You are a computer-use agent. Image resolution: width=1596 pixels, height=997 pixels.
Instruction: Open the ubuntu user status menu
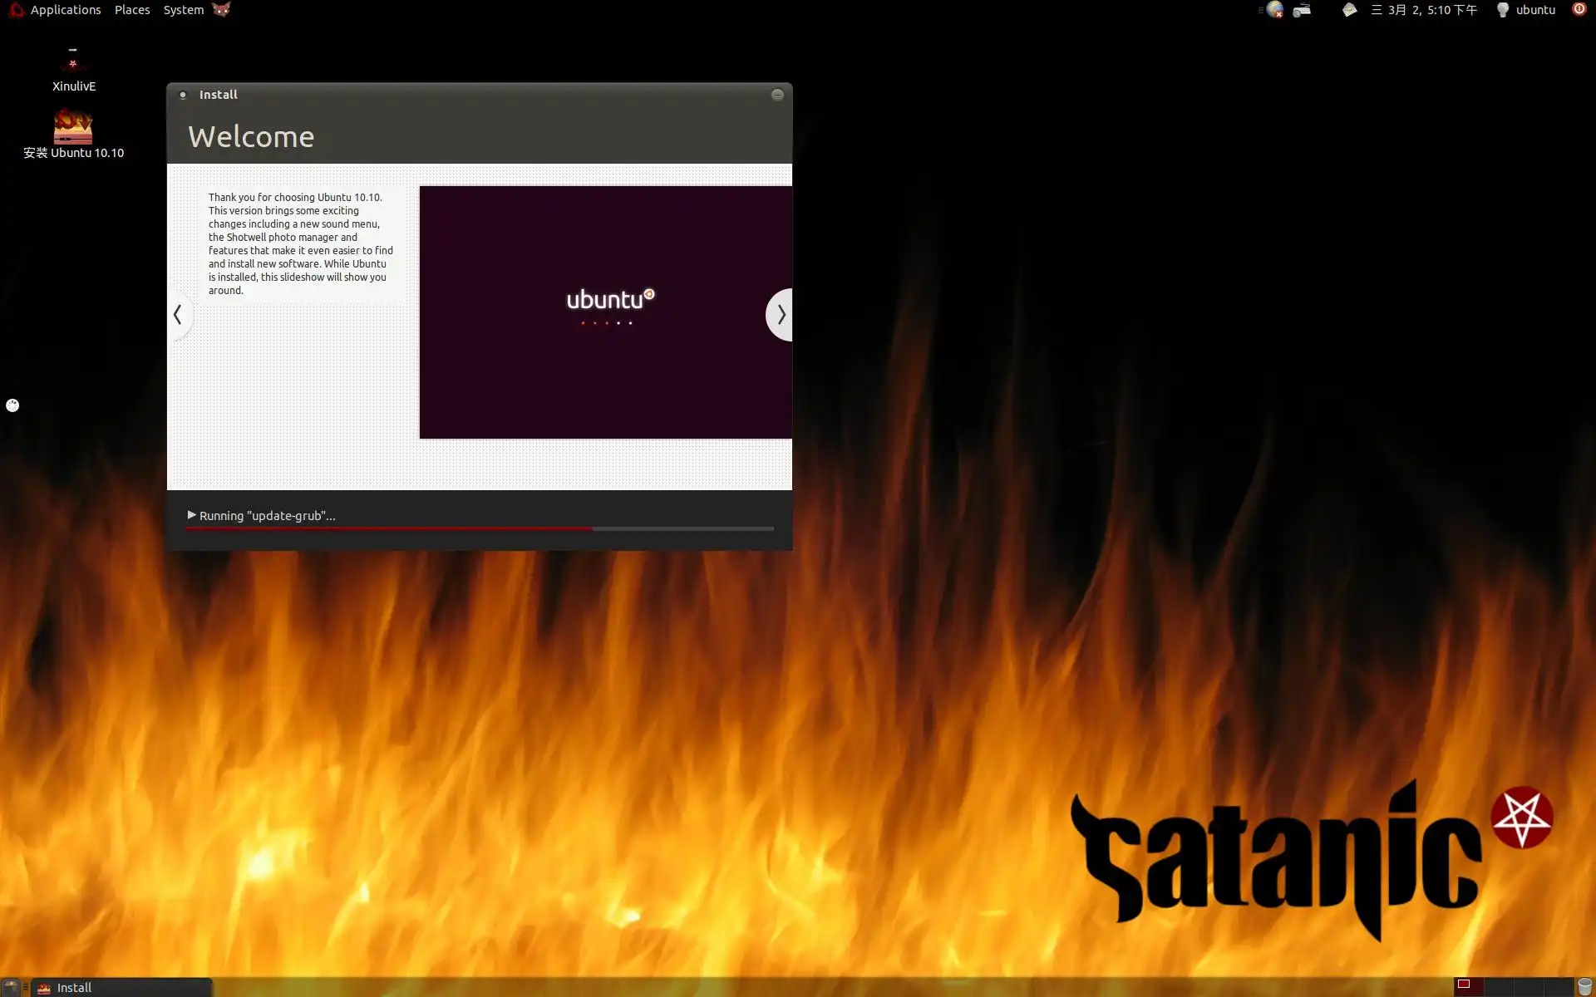click(1527, 10)
